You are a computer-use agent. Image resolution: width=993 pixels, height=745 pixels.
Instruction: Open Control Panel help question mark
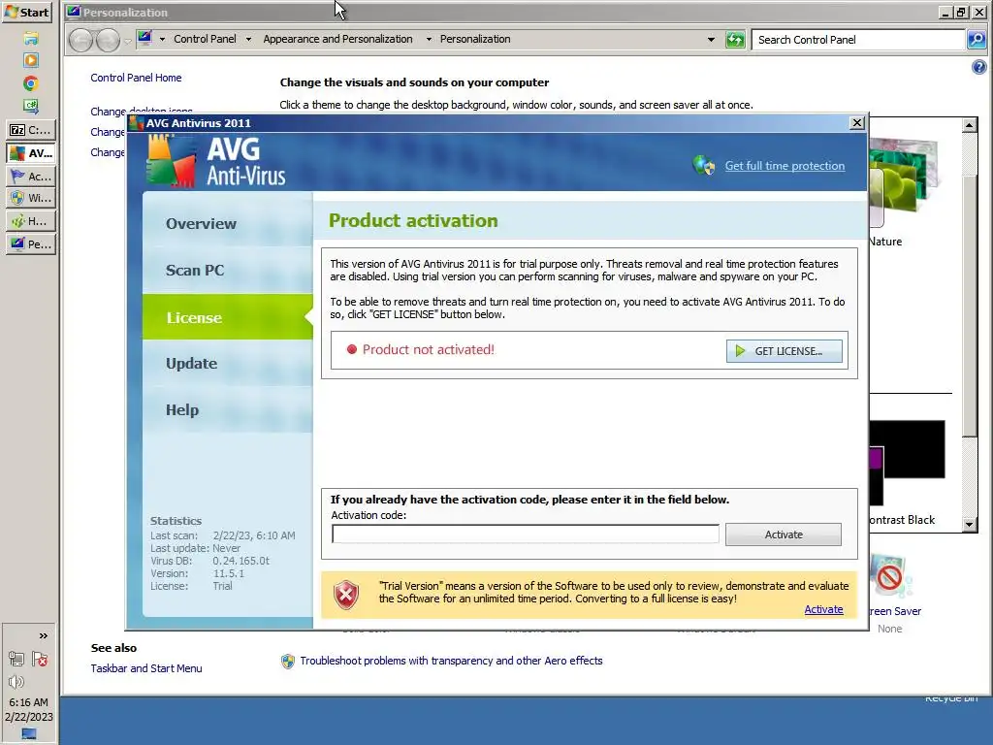pos(979,67)
